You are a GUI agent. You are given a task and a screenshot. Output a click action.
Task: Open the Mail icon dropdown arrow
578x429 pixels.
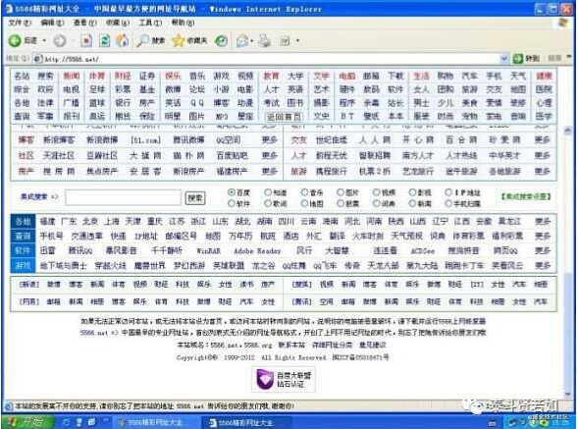coord(251,40)
